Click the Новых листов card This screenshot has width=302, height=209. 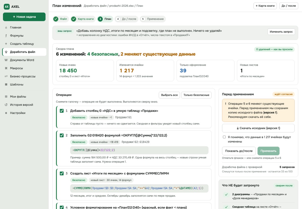coord(266,71)
